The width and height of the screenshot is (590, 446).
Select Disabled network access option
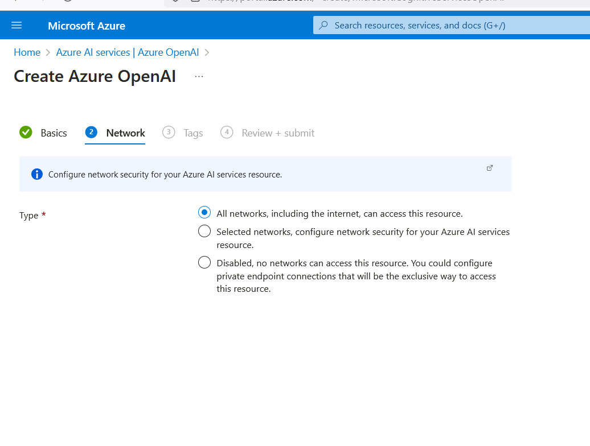click(x=204, y=262)
